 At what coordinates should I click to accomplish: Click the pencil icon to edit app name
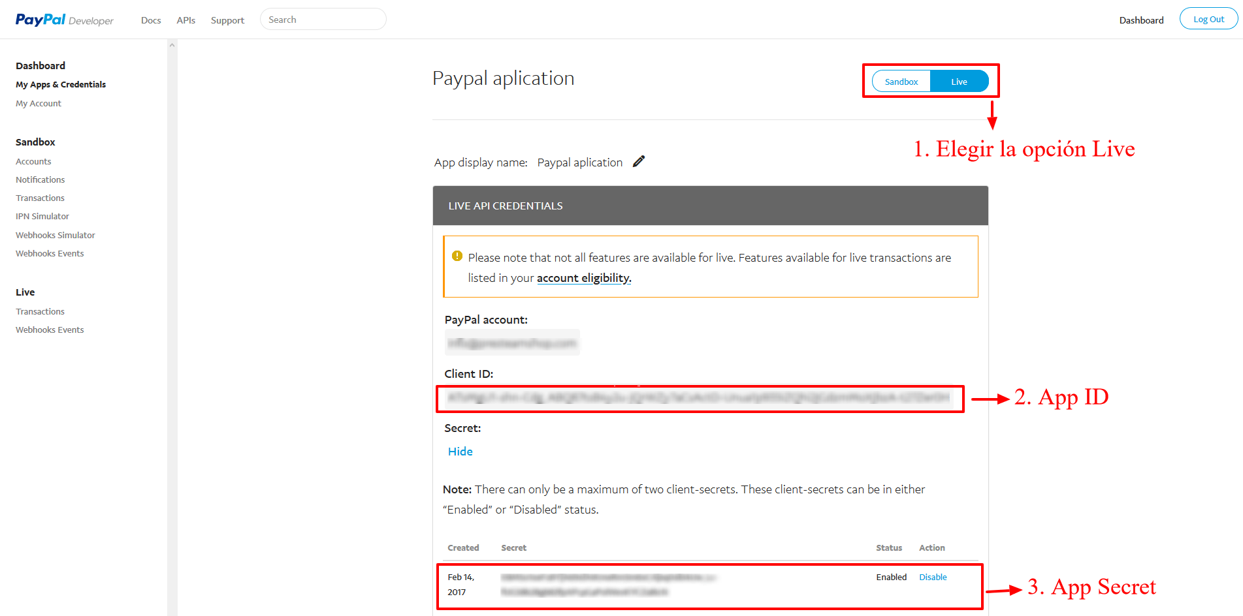pos(638,161)
